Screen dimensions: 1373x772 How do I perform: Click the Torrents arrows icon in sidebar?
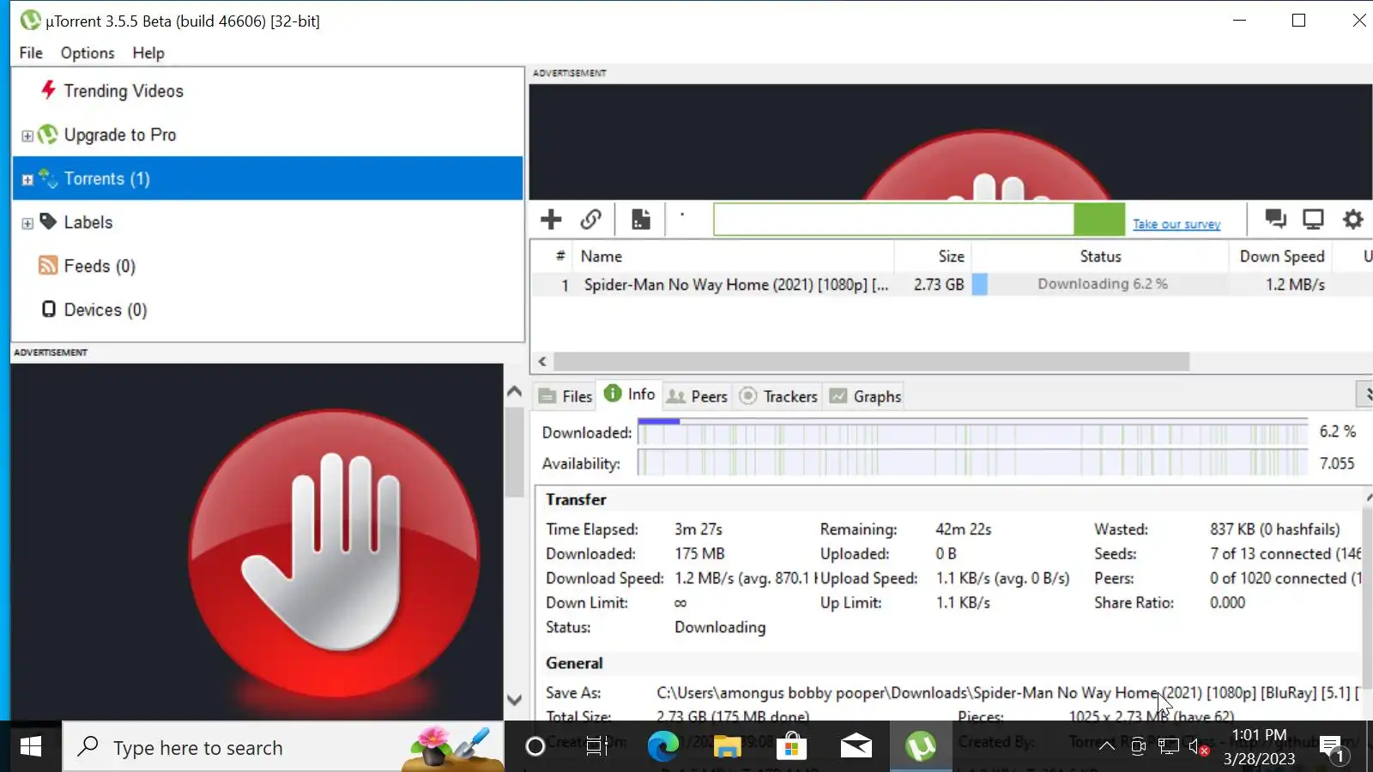(48, 178)
